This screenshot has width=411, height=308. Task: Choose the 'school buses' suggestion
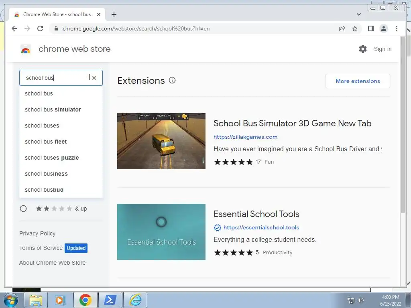(61, 126)
